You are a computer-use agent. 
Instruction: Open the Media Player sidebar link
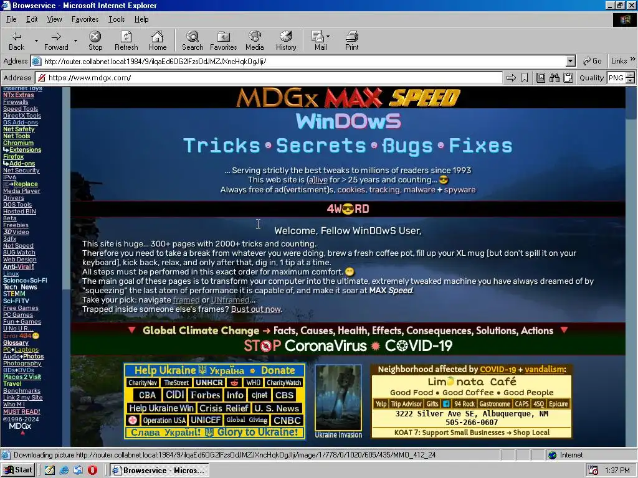pyautogui.click(x=22, y=191)
